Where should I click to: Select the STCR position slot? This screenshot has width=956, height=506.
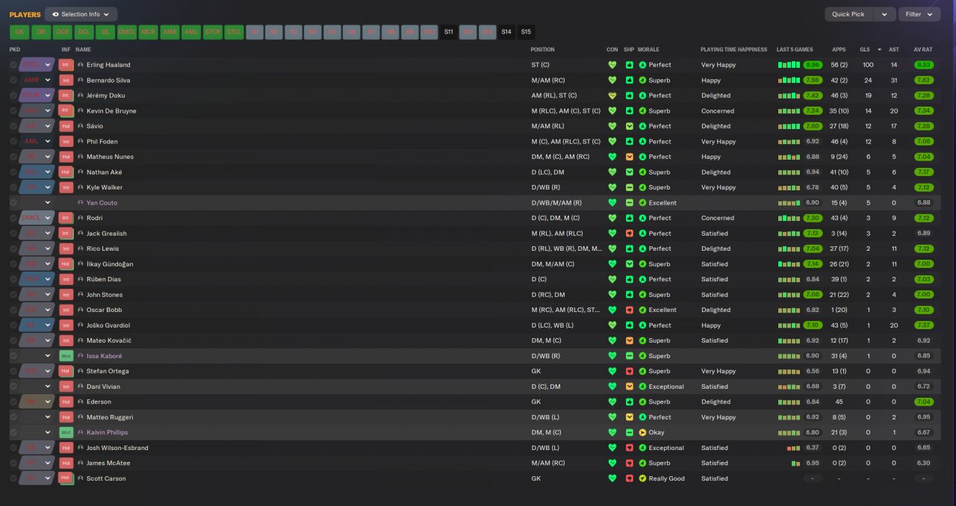(x=213, y=32)
